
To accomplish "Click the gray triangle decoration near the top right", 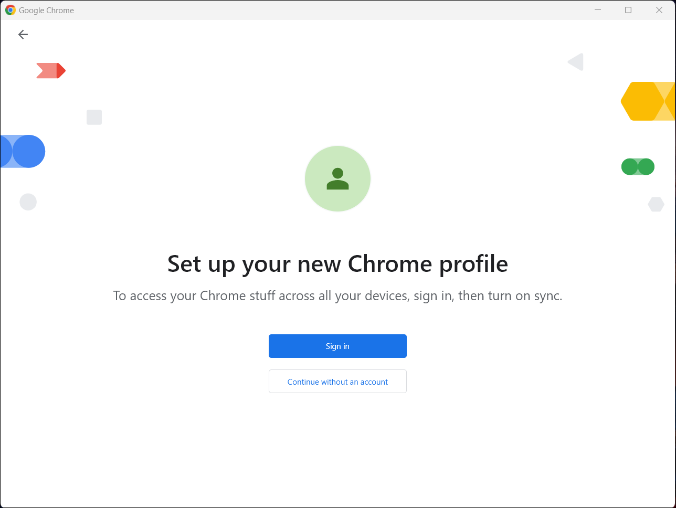I will pos(575,61).
